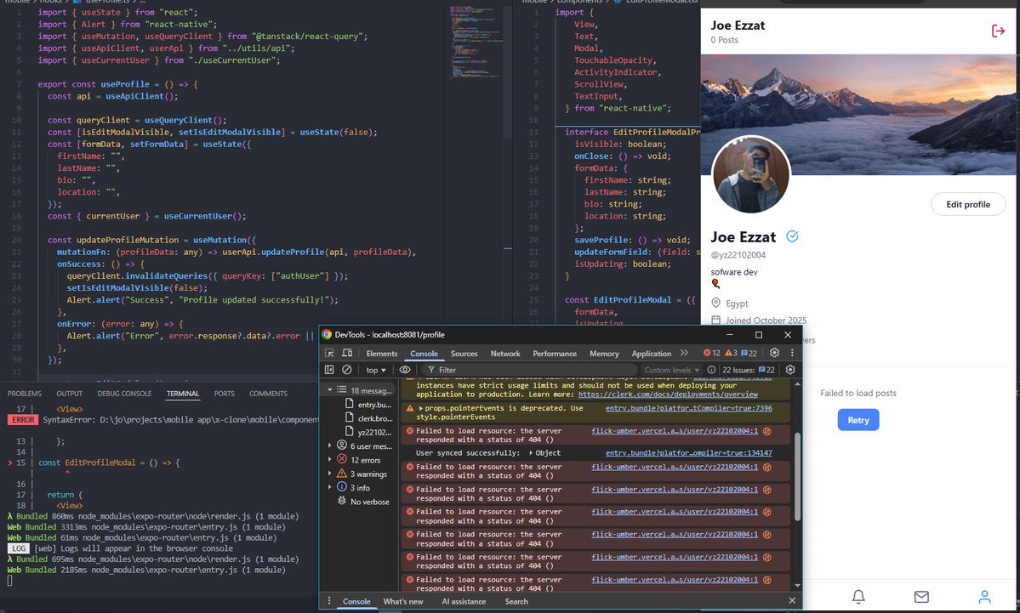Toggle the DevTools device toolbar icon

point(347,353)
